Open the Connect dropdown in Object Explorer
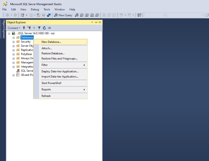Image resolution: width=209 pixels, height=161 pixels. (x=14, y=28)
